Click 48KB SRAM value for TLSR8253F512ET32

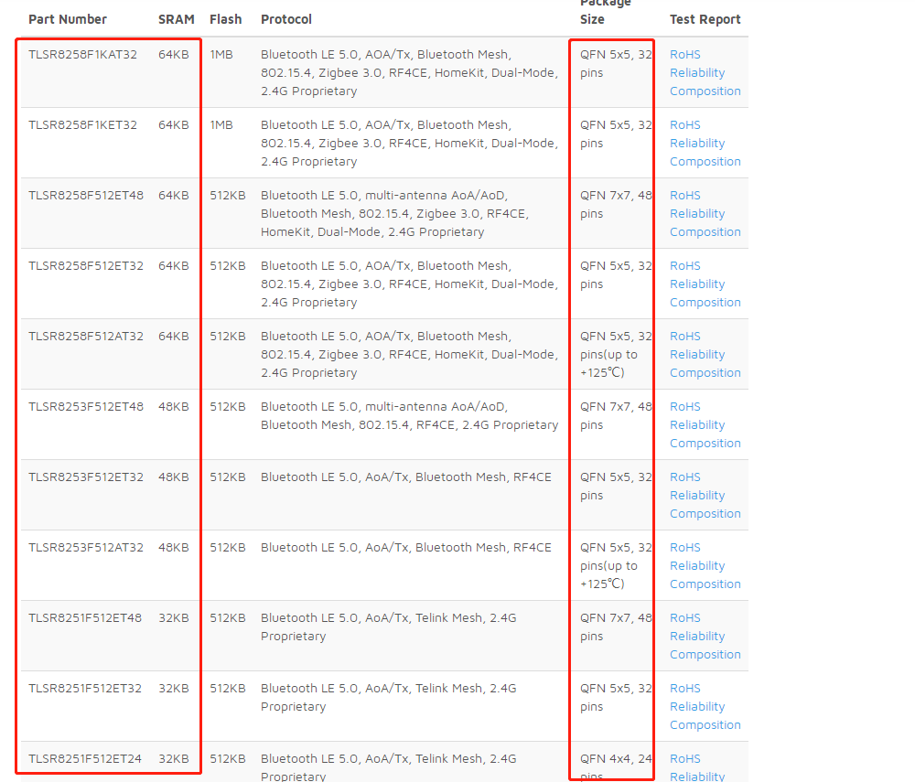(x=173, y=477)
